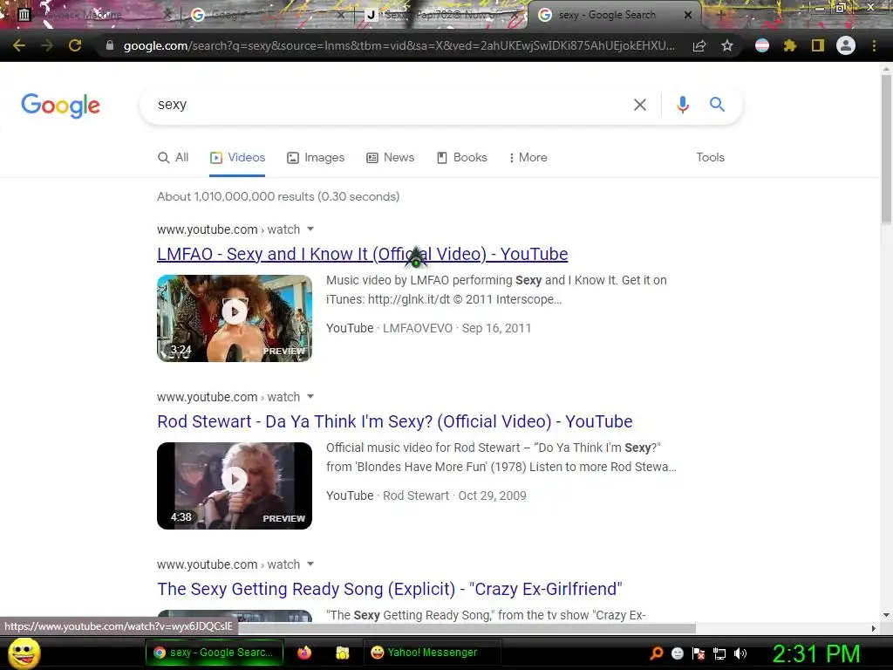
Task: Switch to the All results tab
Action: [x=174, y=157]
